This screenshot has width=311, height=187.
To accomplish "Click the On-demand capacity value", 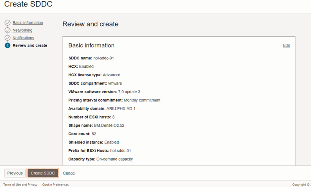I will click(x=115, y=159).
